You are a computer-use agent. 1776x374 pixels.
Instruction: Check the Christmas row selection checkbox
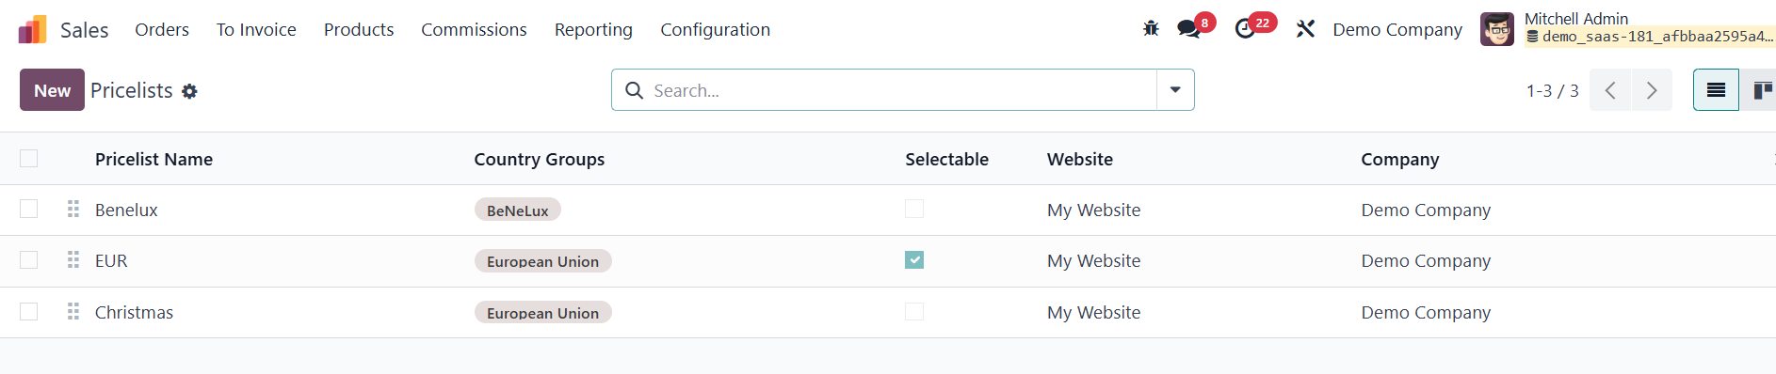click(x=29, y=311)
